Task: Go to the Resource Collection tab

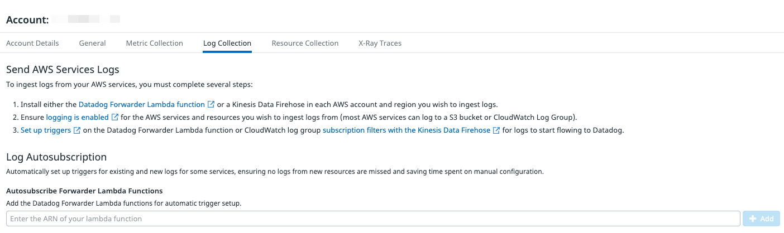Action: (305, 43)
